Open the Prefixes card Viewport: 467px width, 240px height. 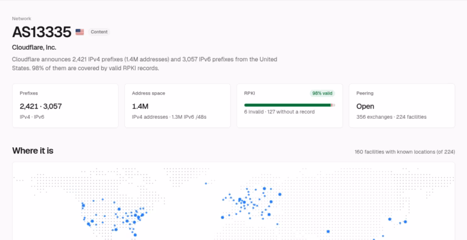tap(65, 105)
